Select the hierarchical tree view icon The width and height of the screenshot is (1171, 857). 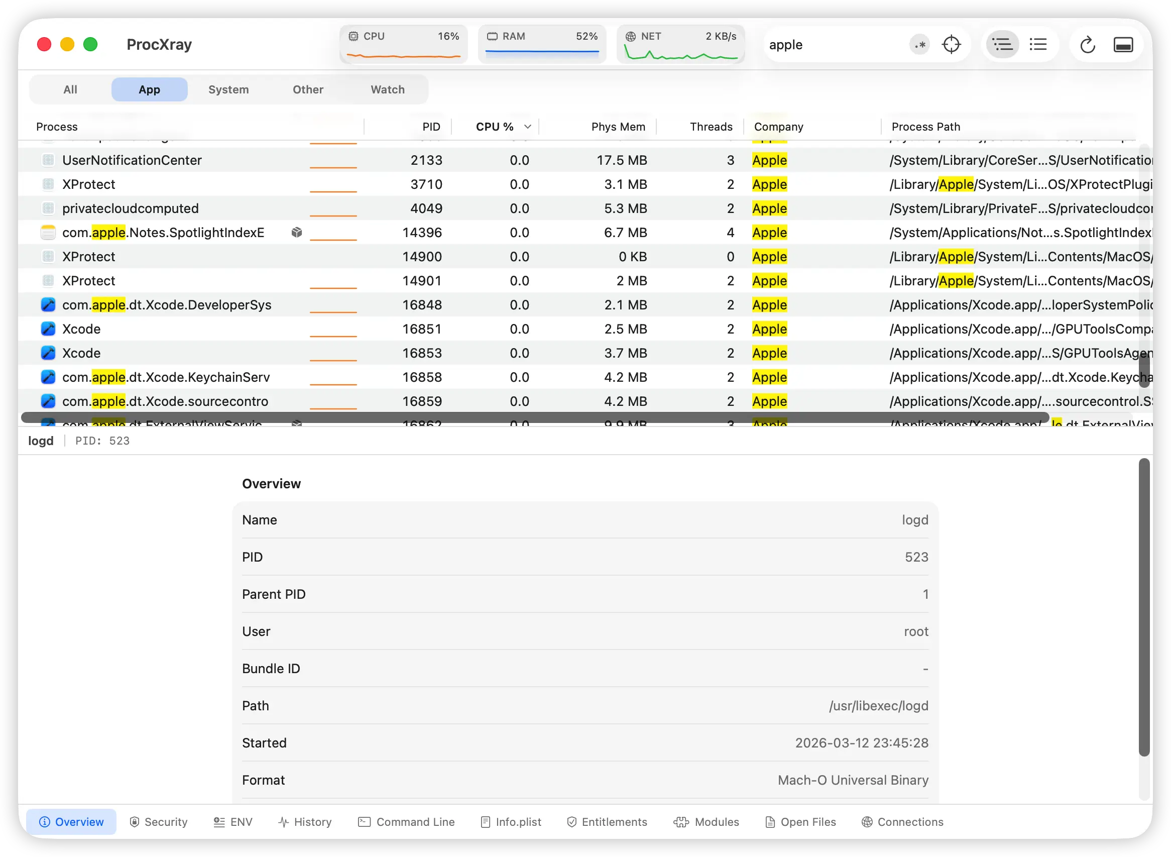point(1002,44)
